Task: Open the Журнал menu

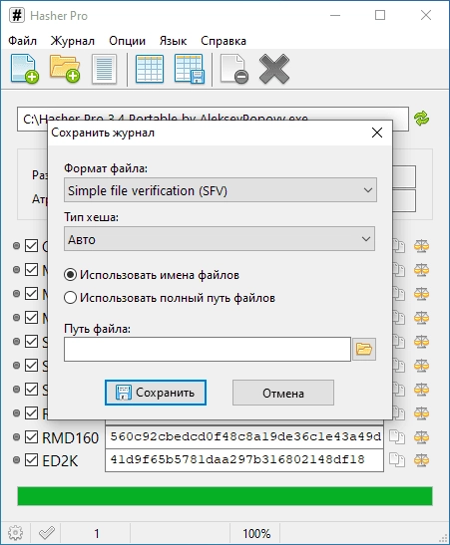Action: point(73,41)
